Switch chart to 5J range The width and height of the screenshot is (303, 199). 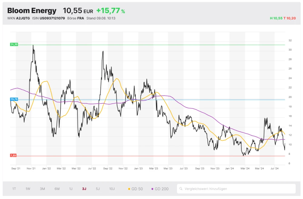point(98,189)
